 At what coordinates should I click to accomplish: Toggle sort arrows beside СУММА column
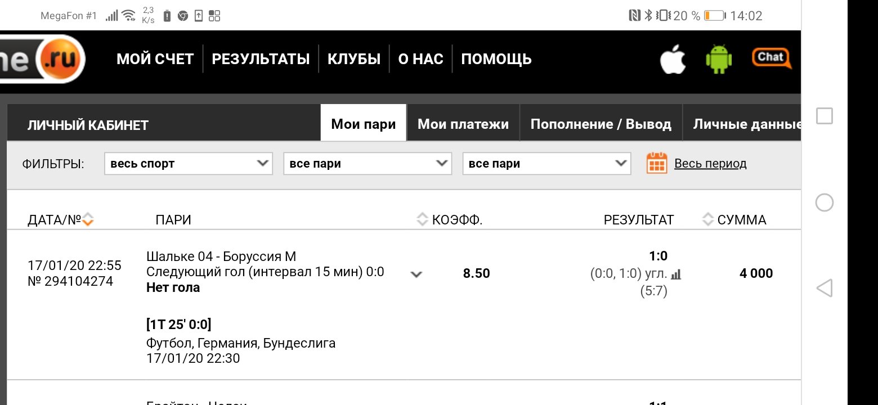pyautogui.click(x=708, y=220)
